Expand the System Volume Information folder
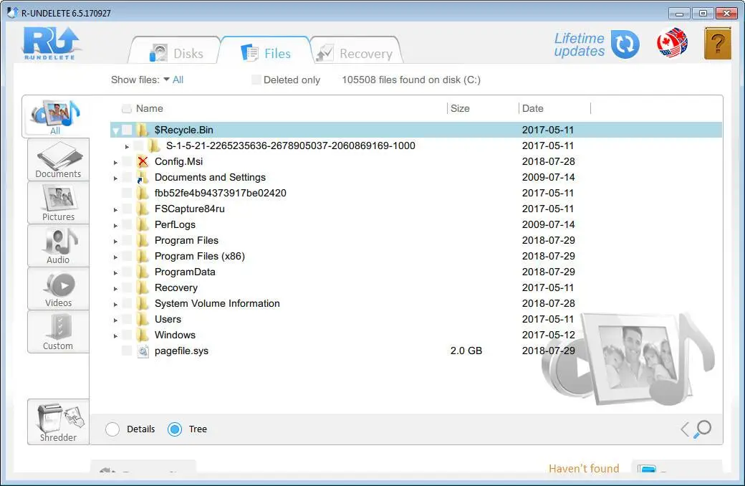 115,305
